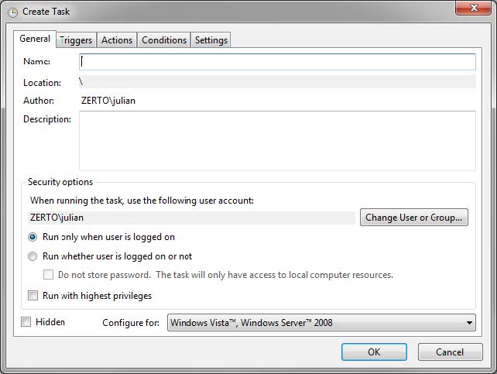This screenshot has width=497, height=374.
Task: Check the Hidden checkbox
Action: 26,321
